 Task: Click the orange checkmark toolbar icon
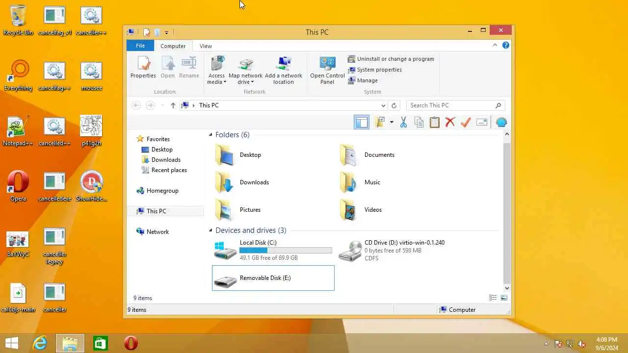click(466, 123)
